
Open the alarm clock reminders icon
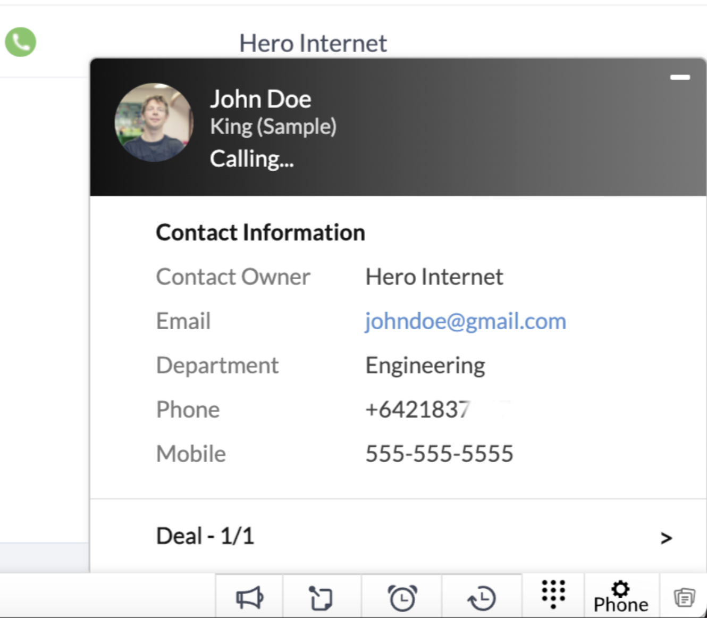pyautogui.click(x=402, y=598)
